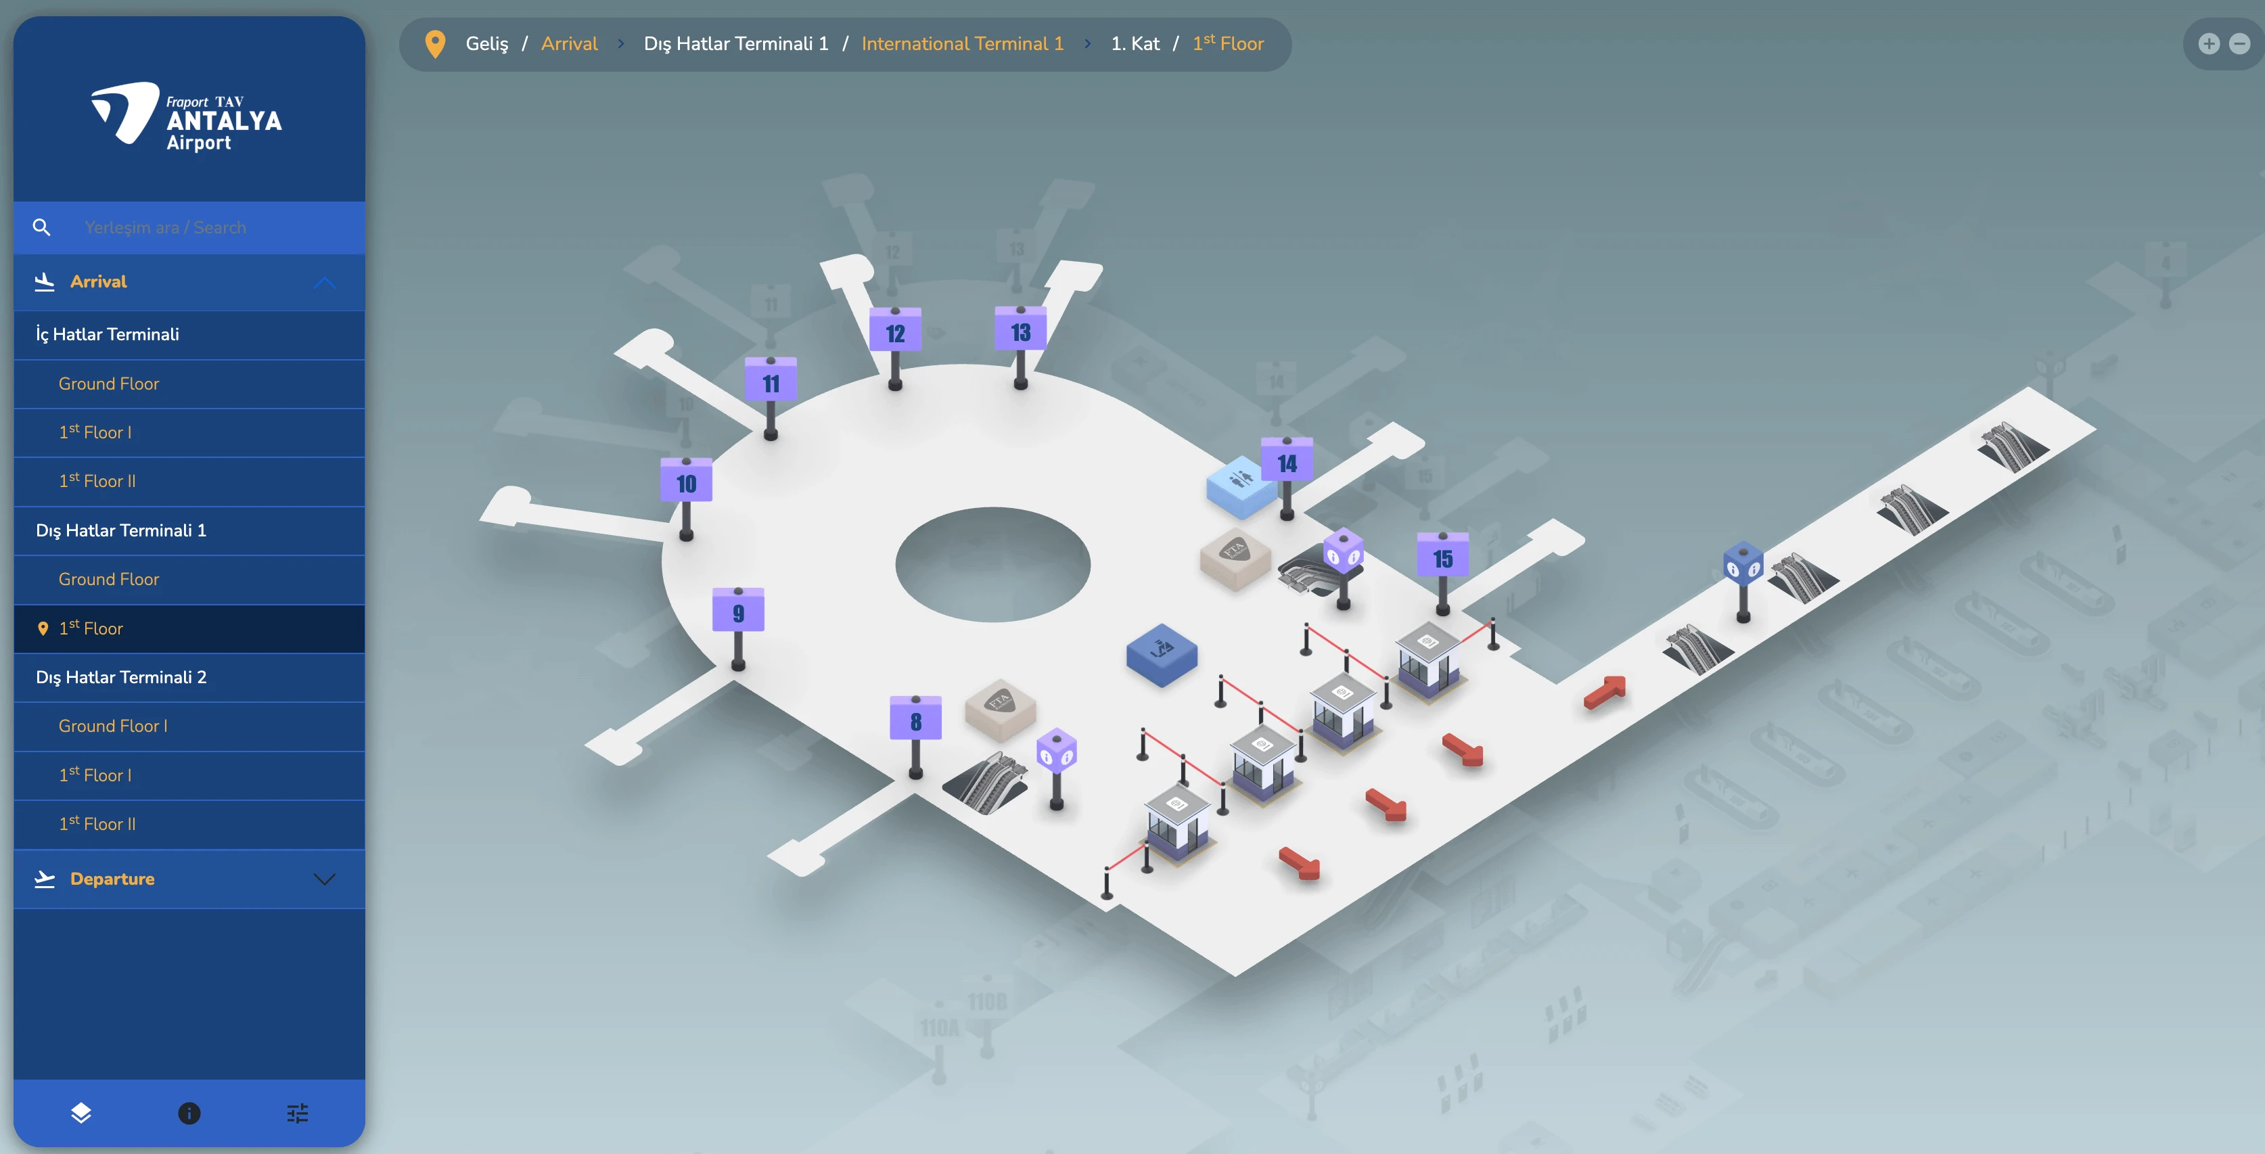
Task: Zoom out with the minus button
Action: pyautogui.click(x=2239, y=44)
